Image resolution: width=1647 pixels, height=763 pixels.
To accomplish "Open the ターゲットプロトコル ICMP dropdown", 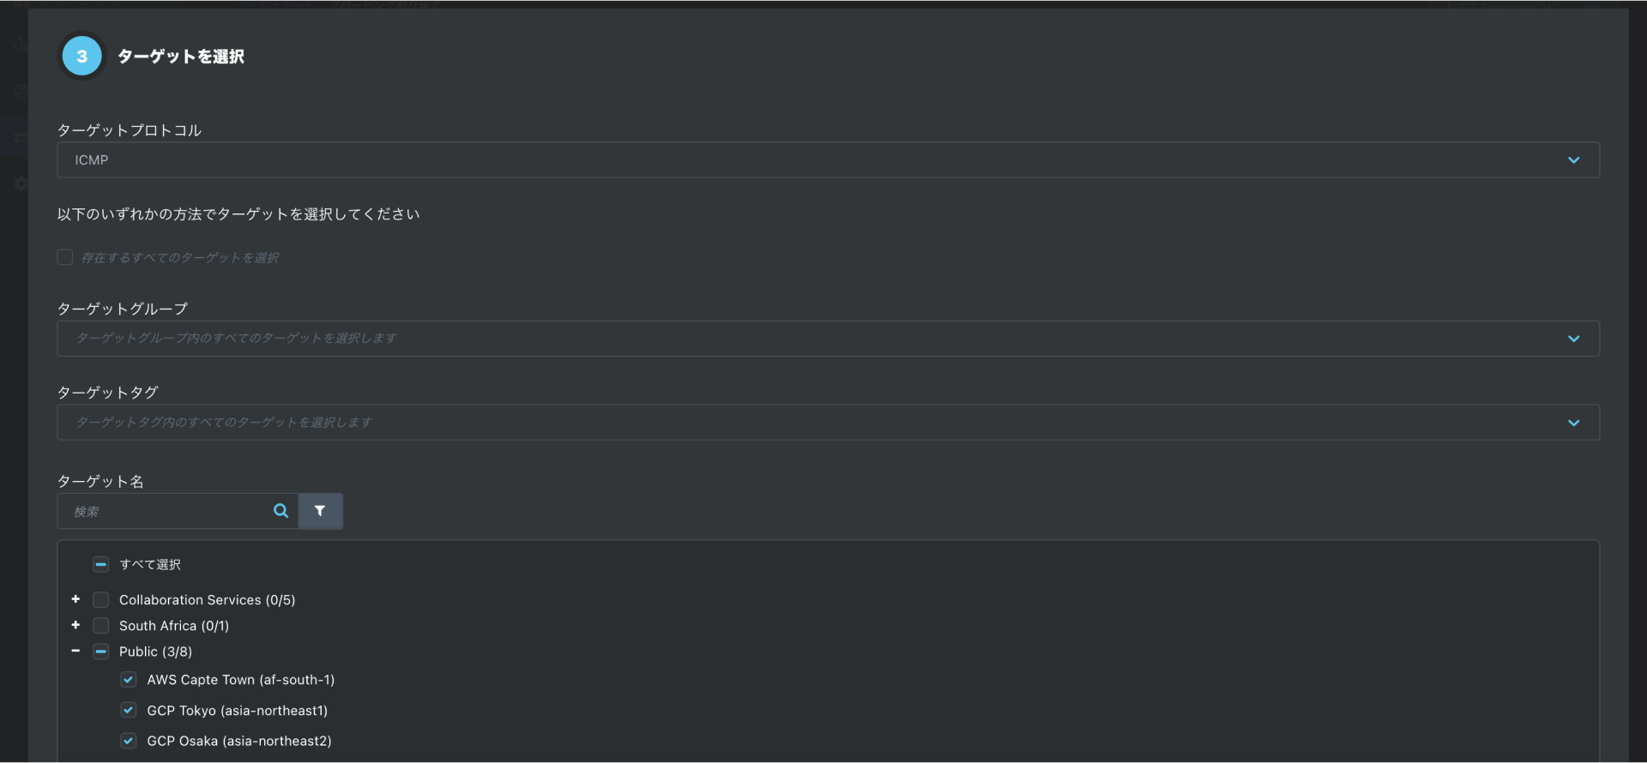I will click(x=828, y=160).
